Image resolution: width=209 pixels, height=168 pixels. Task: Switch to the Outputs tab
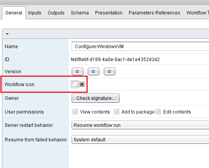click(56, 13)
